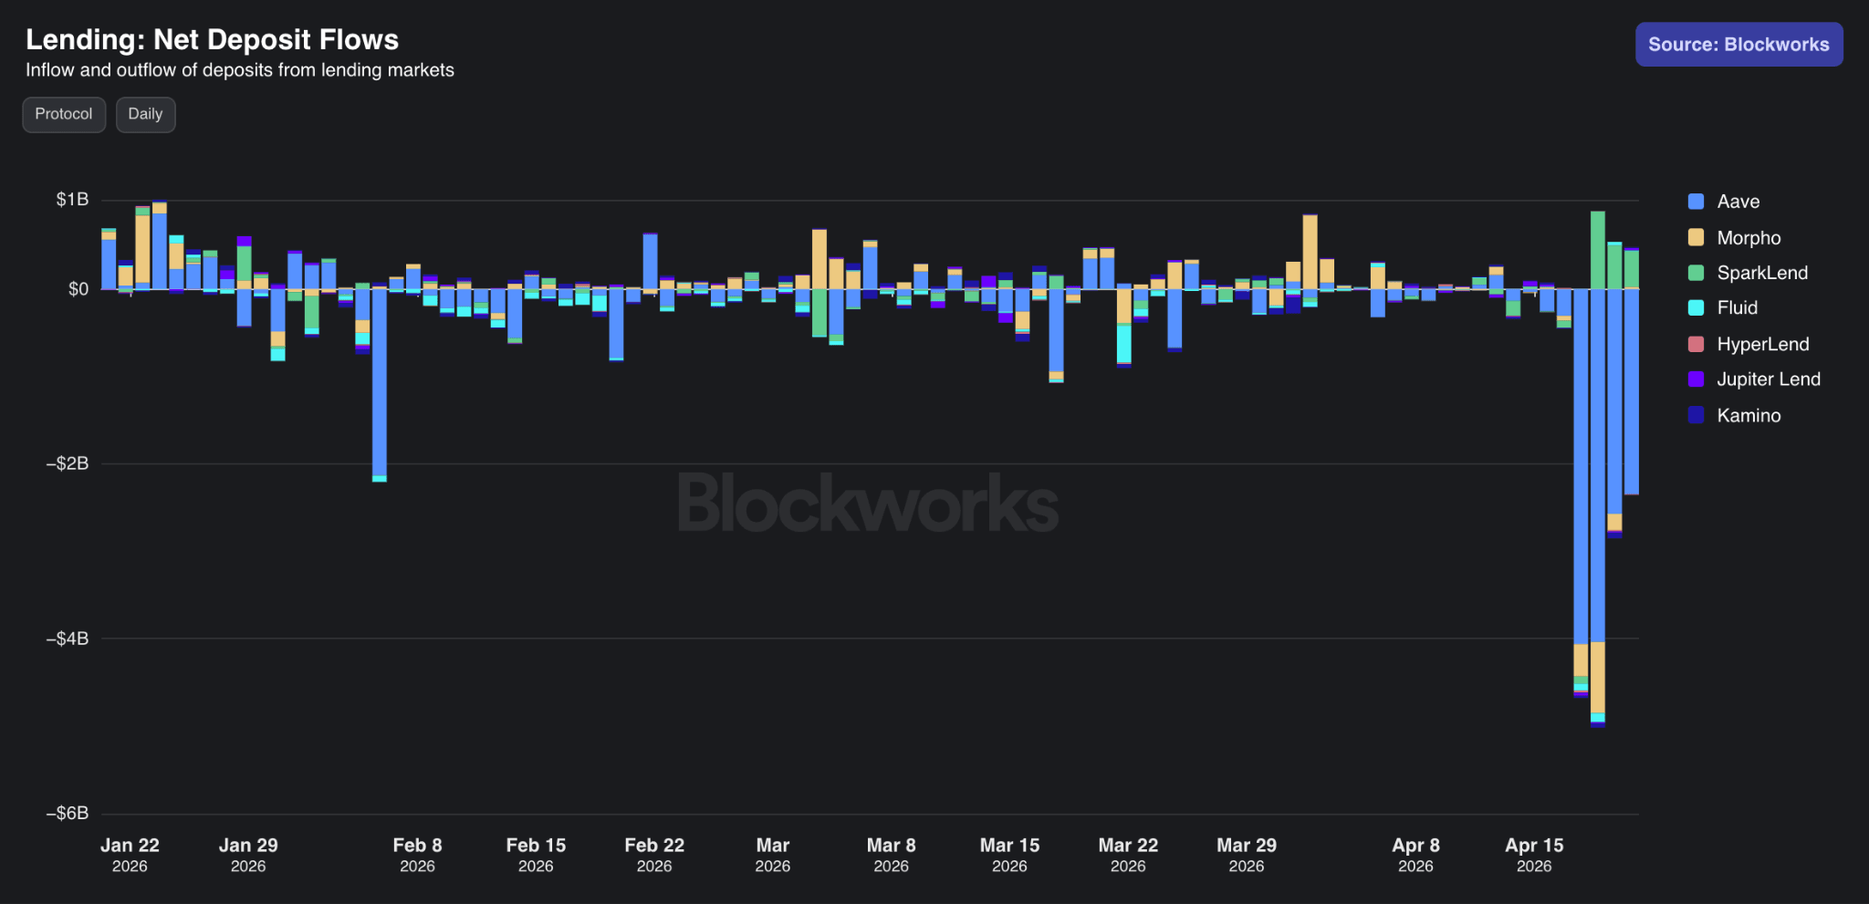Click the SparkLend green legend square
Screen dimensions: 1869x904
pyautogui.click(x=1696, y=273)
